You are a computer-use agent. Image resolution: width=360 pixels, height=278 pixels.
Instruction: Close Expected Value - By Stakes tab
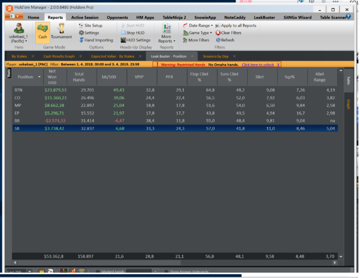(x=140, y=56)
